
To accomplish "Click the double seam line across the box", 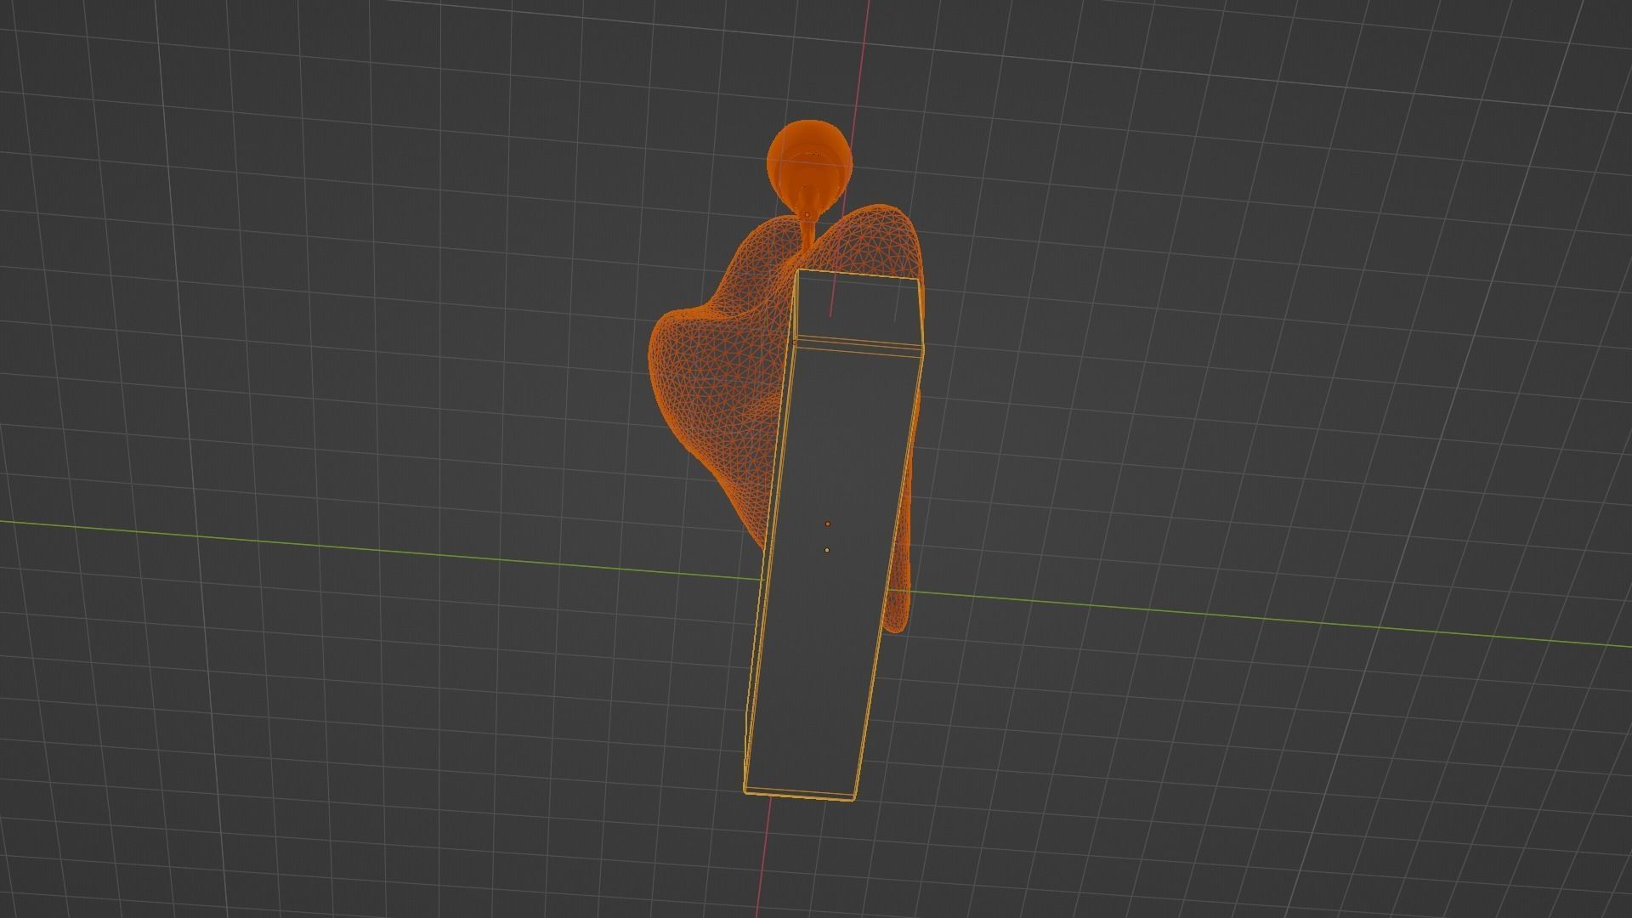I will 858,343.
